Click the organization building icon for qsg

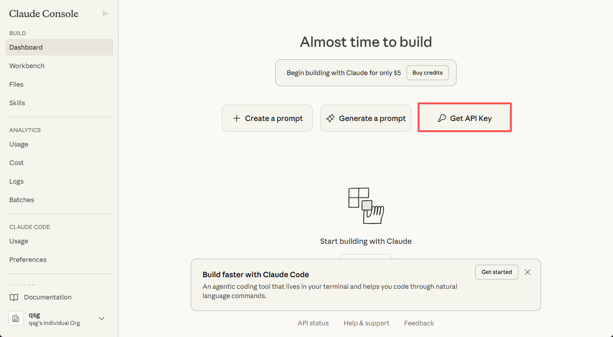click(16, 318)
